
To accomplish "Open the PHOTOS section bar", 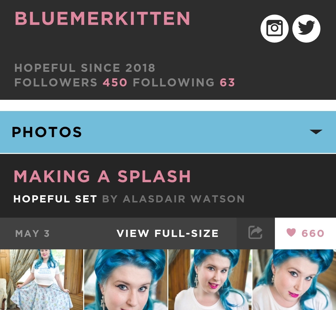I will click(168, 132).
